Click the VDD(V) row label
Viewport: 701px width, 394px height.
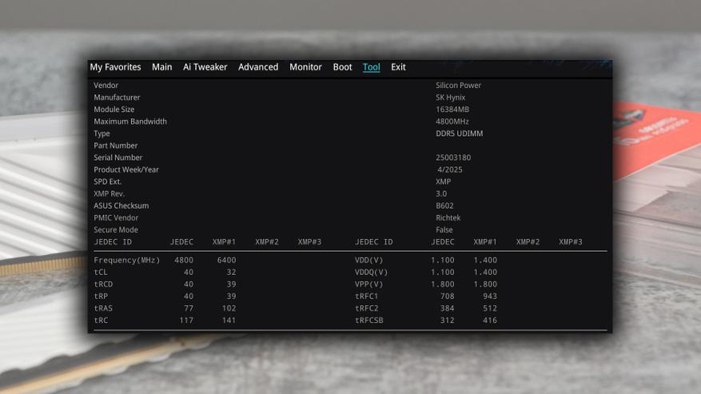coord(368,261)
